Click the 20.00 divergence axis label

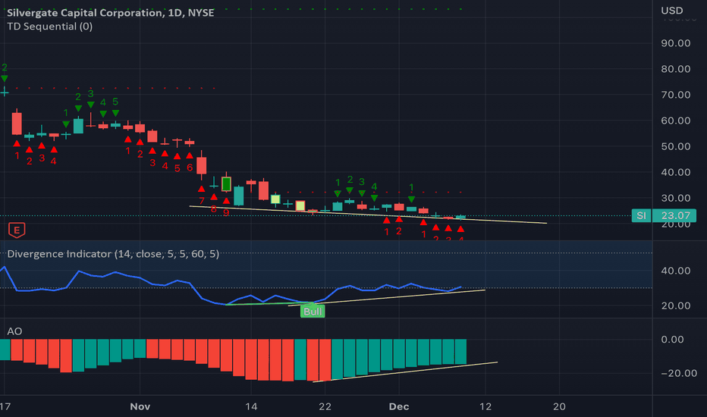675,306
